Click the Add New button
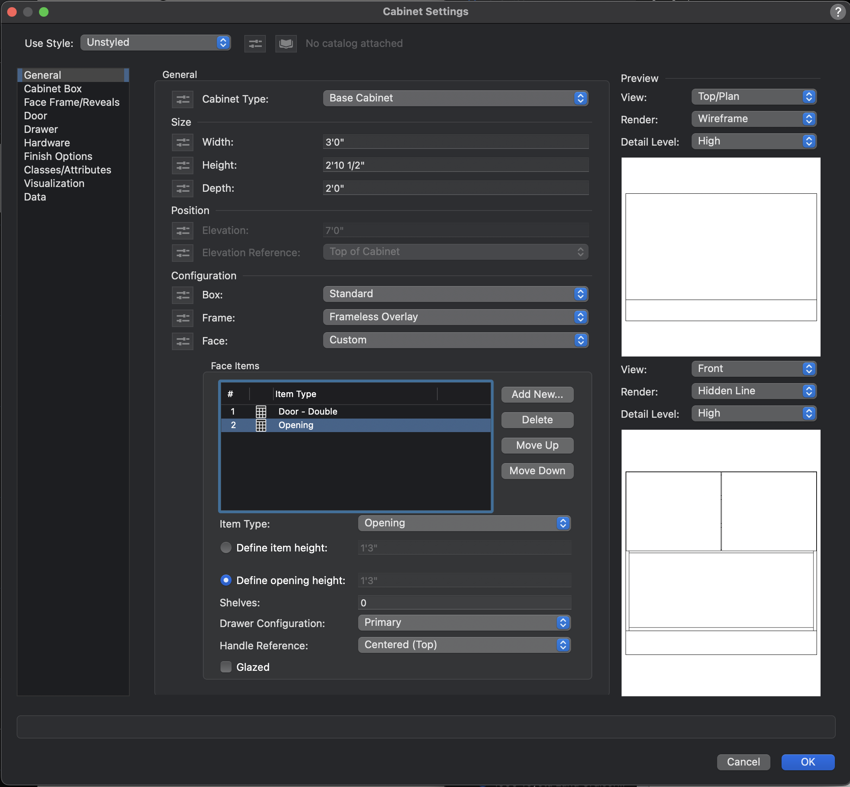The height and width of the screenshot is (787, 850). tap(536, 394)
